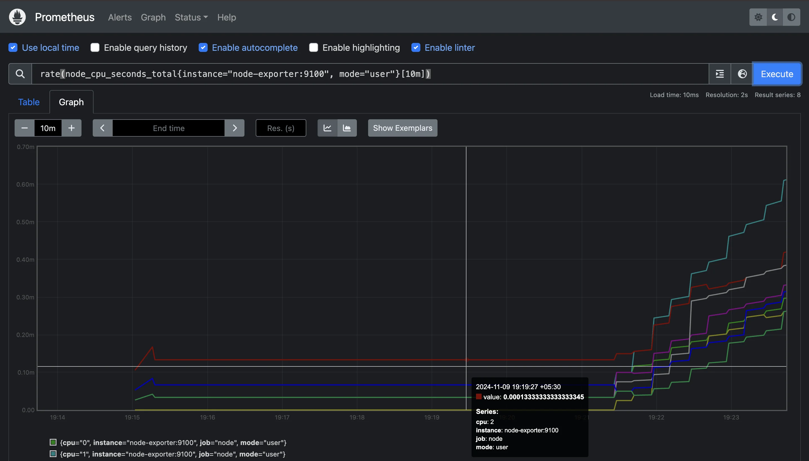This screenshot has height=461, width=809.
Task: Click the Prometheus title link
Action: point(64,17)
